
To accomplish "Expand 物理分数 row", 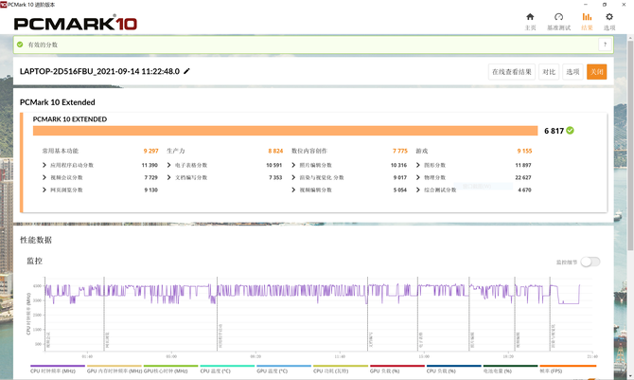I will [418, 177].
